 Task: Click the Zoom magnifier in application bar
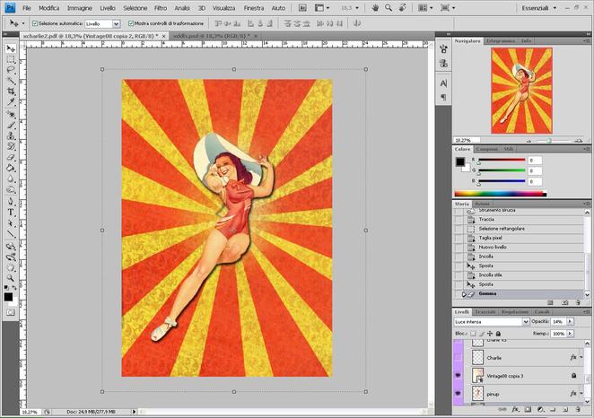tap(389, 7)
